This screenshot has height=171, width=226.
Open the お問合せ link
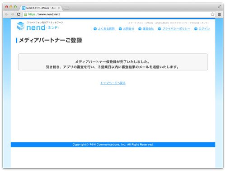point(128,28)
